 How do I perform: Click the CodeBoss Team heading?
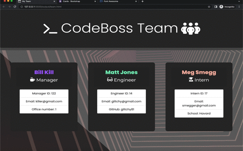coord(119,28)
